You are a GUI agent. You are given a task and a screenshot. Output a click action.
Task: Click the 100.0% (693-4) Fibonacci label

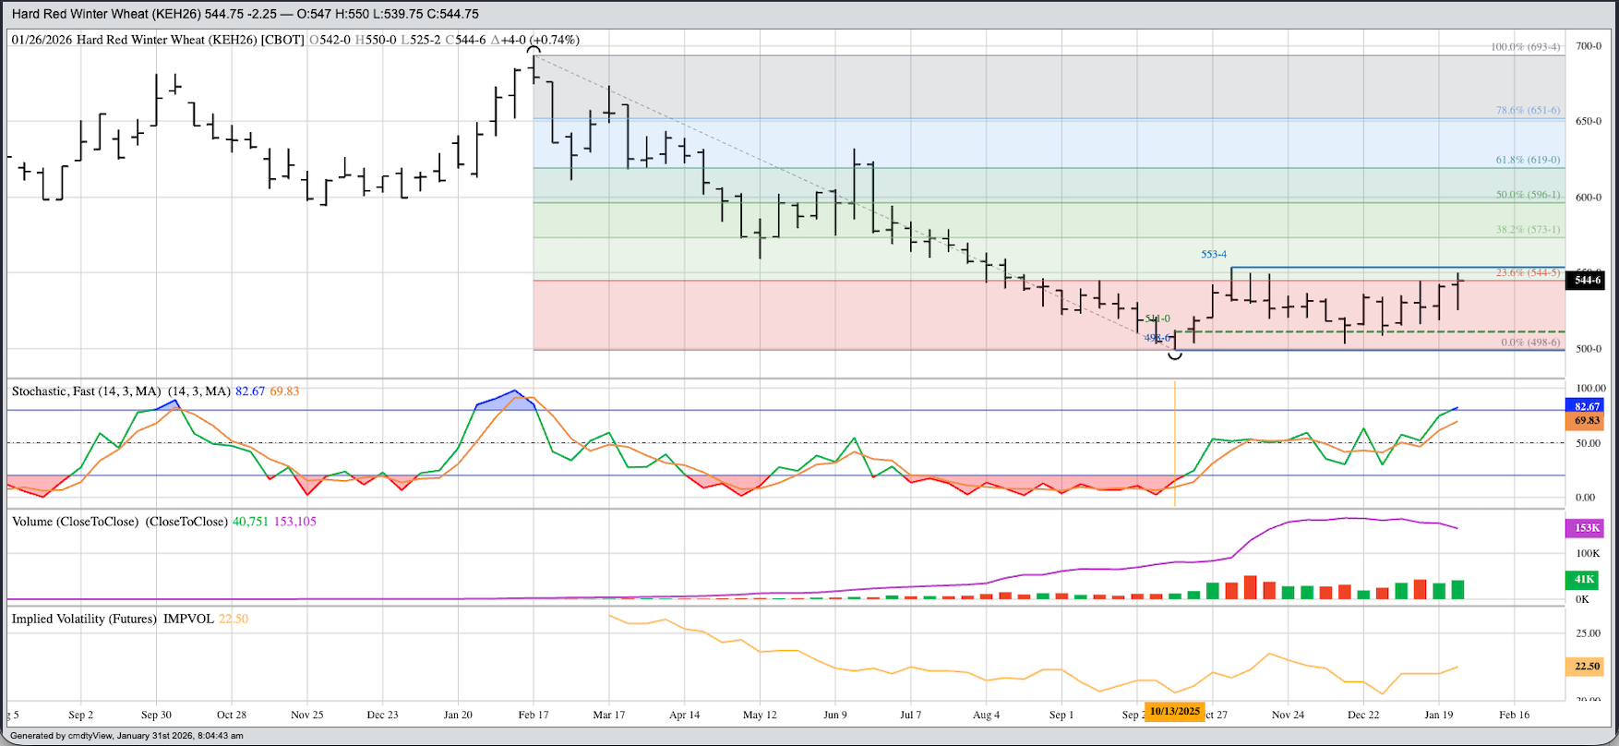[1525, 47]
